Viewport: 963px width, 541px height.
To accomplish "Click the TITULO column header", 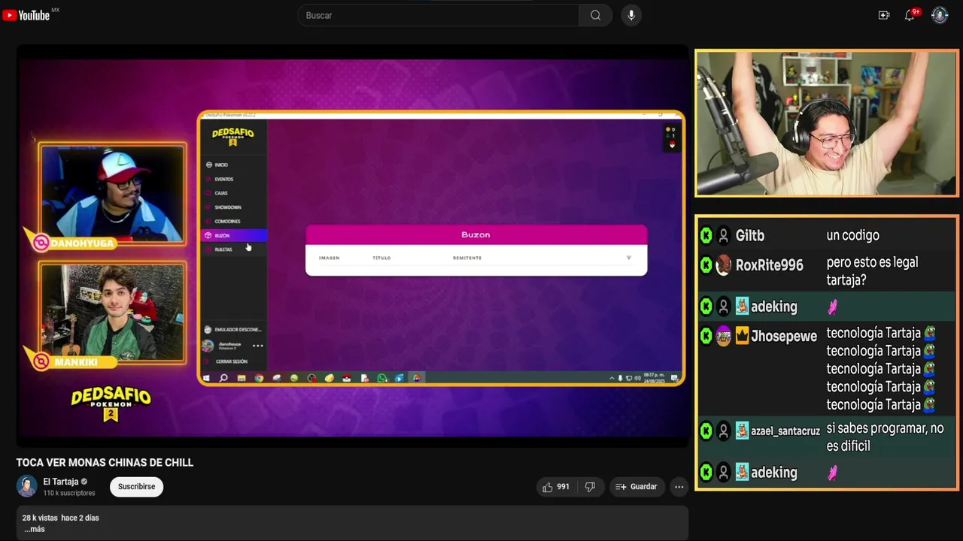I will click(x=381, y=258).
